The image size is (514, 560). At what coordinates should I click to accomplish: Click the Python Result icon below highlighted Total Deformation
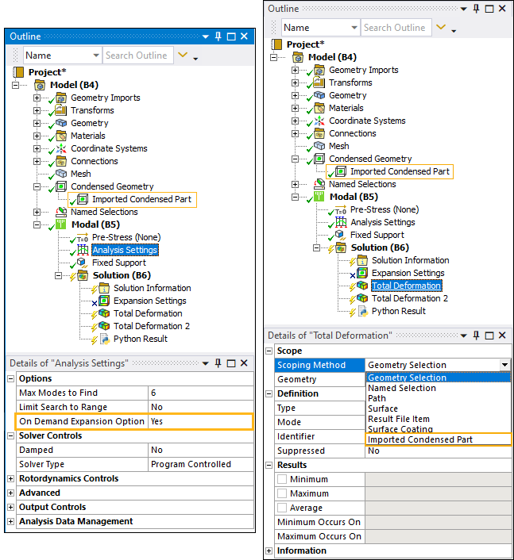coord(361,311)
